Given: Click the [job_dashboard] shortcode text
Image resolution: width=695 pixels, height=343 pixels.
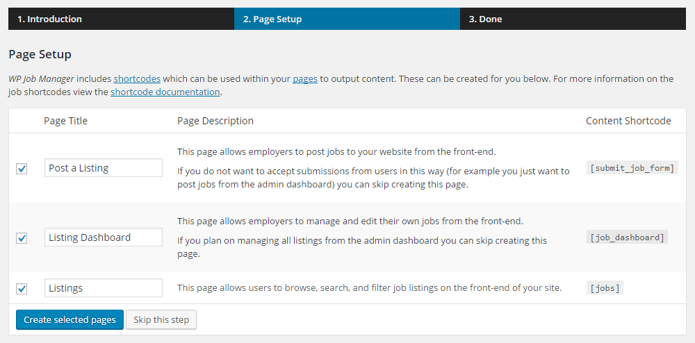Looking at the screenshot, I should point(627,237).
